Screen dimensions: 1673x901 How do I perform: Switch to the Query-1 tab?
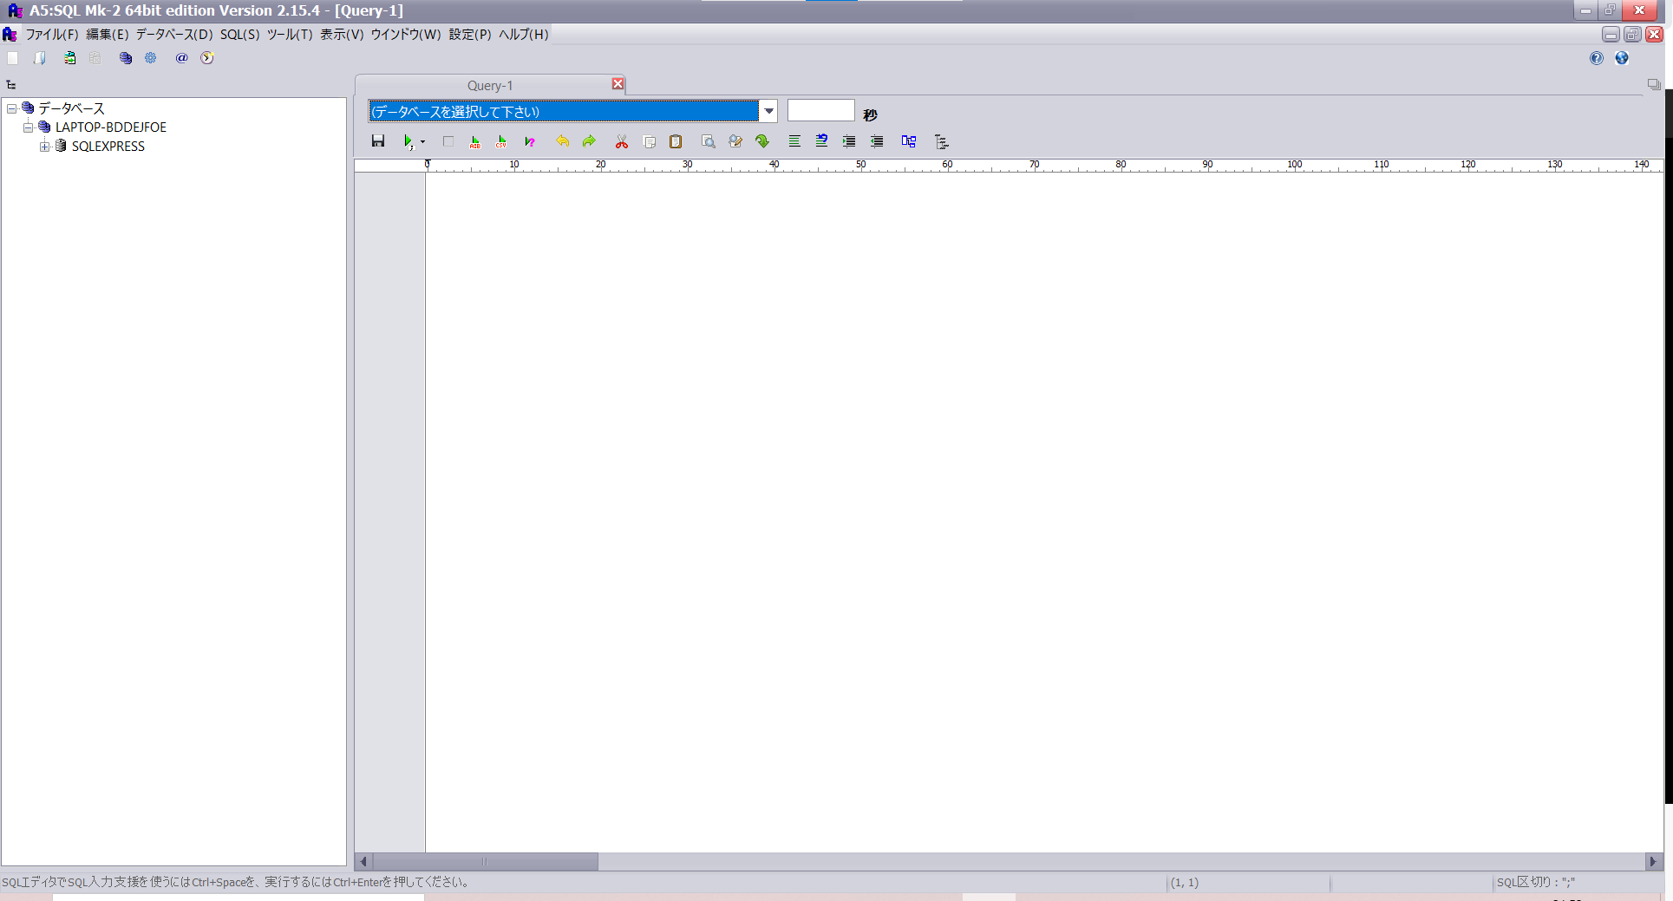490,86
